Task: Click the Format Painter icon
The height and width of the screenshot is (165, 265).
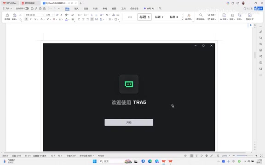Action: (7, 16)
